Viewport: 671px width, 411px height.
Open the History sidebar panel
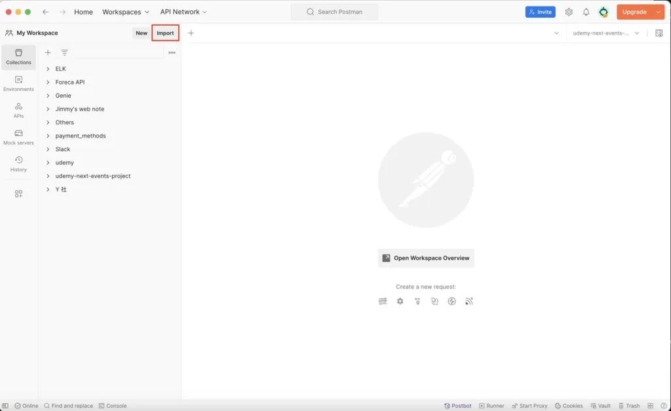(18, 164)
